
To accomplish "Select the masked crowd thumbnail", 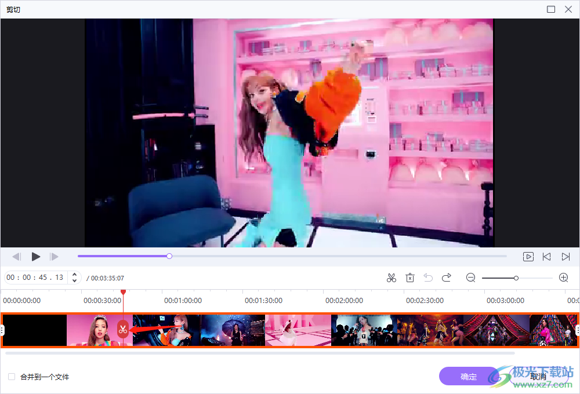I will point(364,330).
